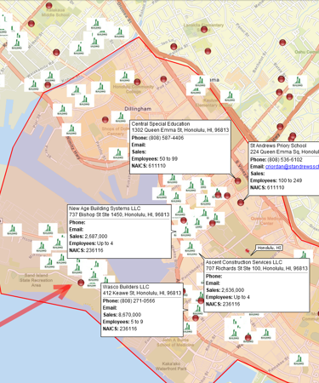Click the Dillingham map label
319x383 pixels.
(138, 109)
